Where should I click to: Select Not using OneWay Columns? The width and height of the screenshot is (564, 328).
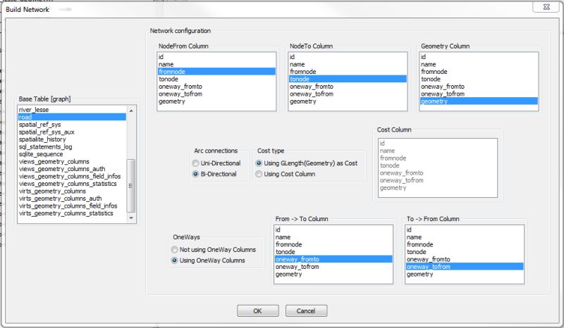(x=214, y=249)
